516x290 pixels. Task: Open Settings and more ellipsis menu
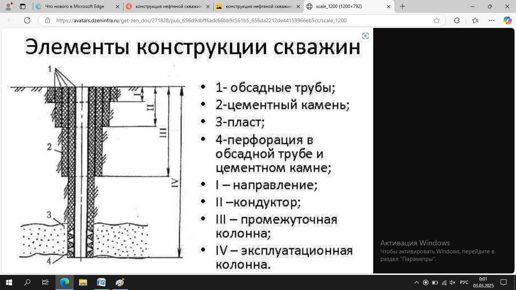491,20
